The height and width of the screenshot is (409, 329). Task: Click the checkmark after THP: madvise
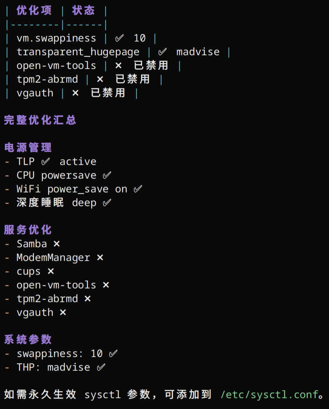click(101, 367)
